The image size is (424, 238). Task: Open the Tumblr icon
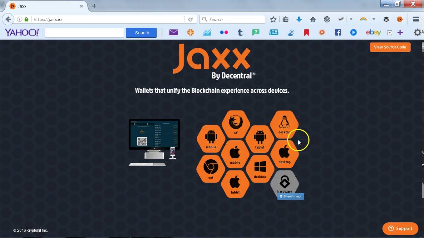(x=240, y=32)
